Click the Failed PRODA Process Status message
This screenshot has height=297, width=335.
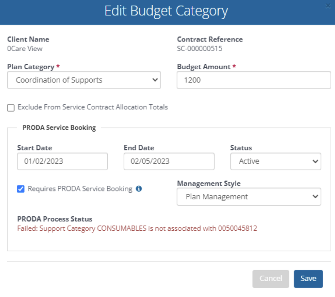(x=137, y=228)
